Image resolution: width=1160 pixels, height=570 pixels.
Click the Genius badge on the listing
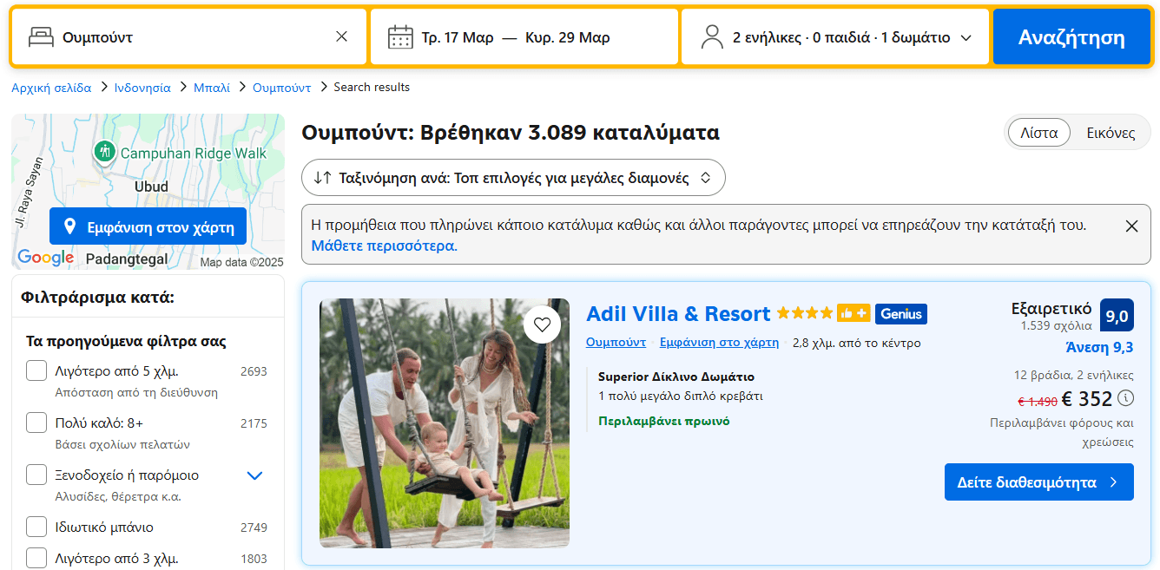click(900, 314)
